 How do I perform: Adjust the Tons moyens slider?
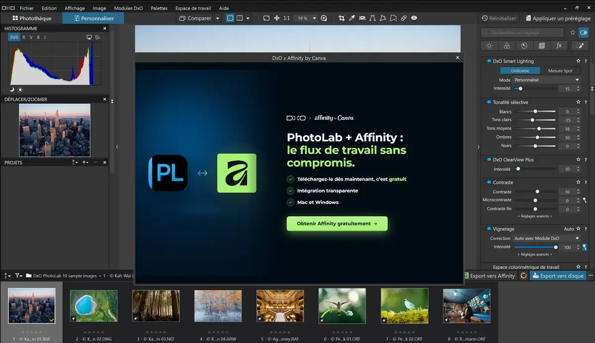[x=535, y=128]
